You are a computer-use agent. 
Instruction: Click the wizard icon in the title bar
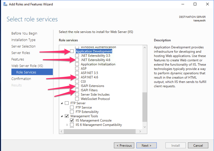point(5,4)
